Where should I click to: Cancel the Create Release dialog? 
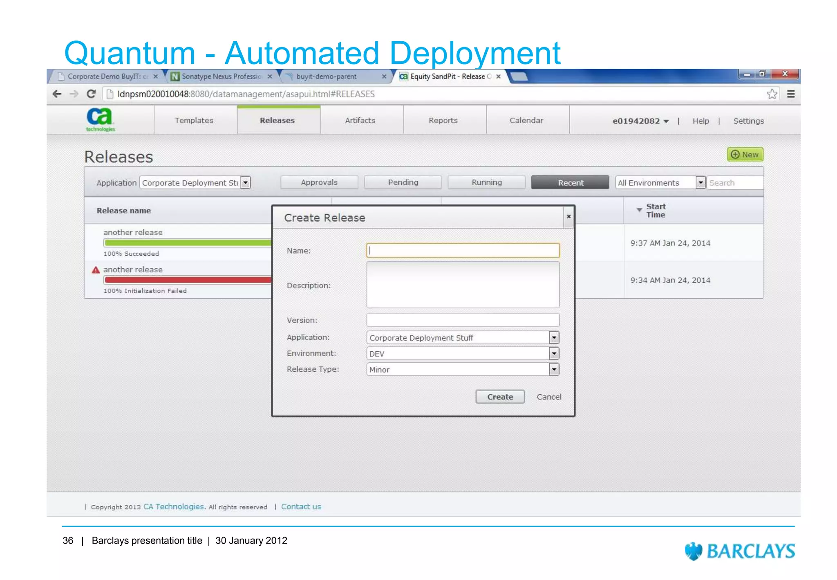(x=548, y=397)
